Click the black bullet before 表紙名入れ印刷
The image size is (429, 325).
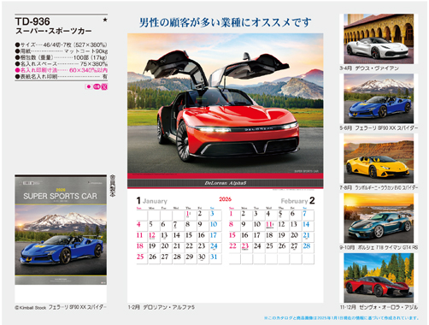point(17,76)
